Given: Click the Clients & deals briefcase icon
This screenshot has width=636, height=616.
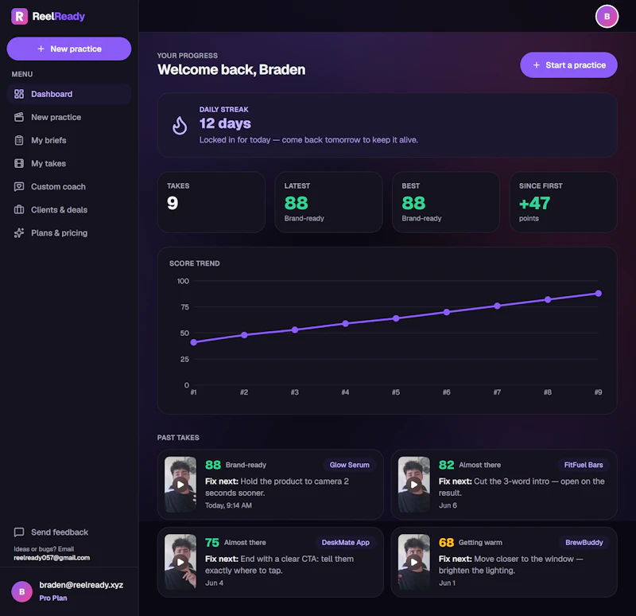Looking at the screenshot, I should (x=19, y=209).
